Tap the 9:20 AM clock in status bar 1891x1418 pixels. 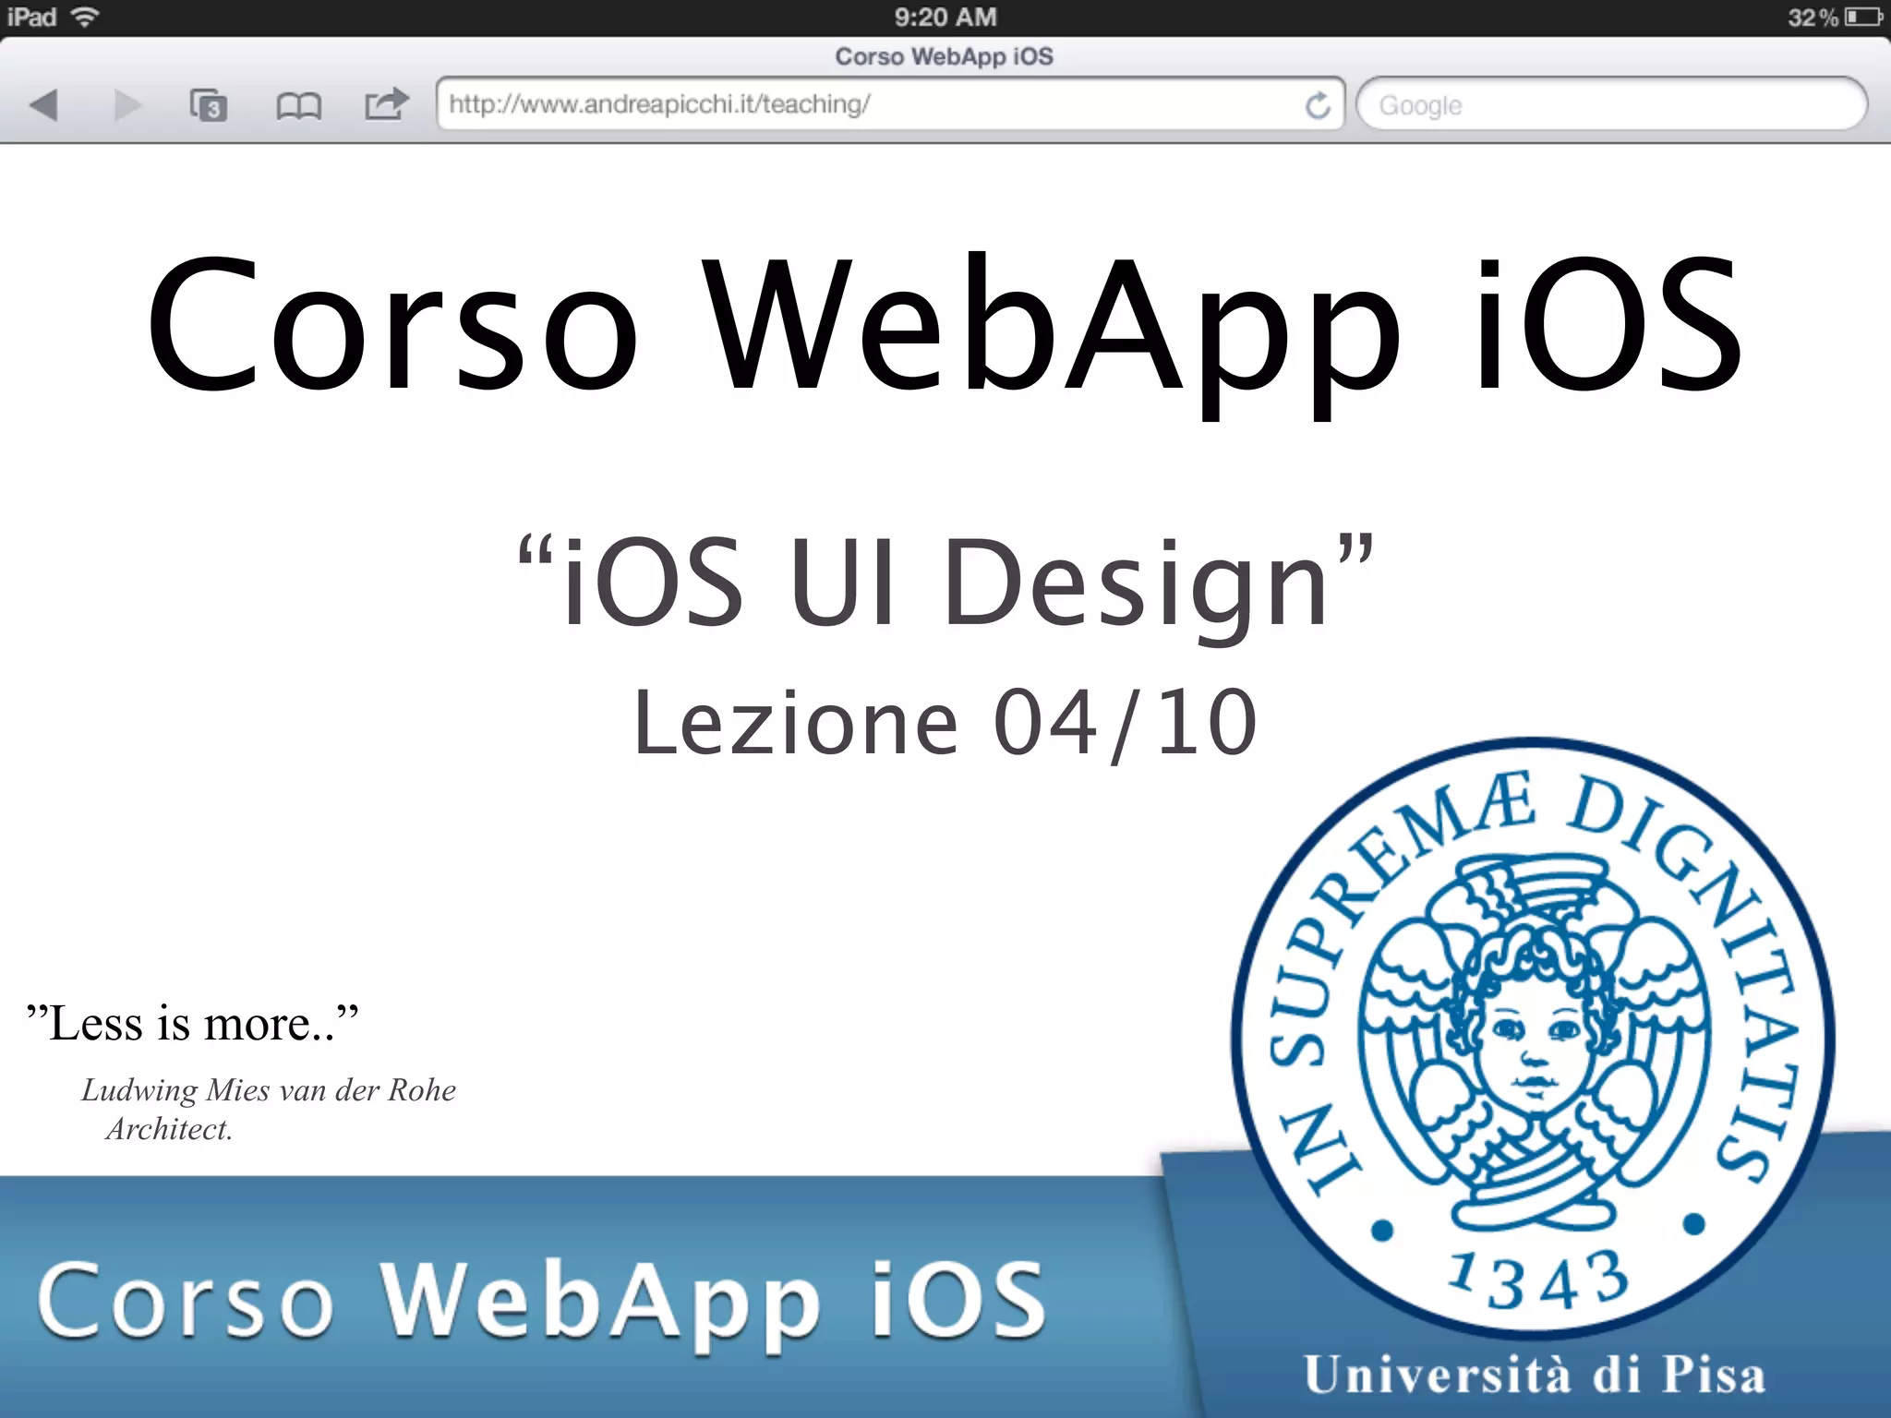coord(945,17)
